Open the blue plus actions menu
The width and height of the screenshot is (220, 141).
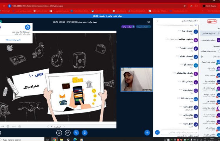[x=147, y=132]
